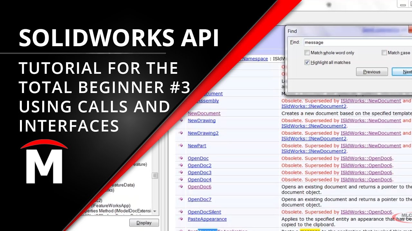Click 'Creates a new document based on the specified template' text
Viewport: 412px width, 231px height.
tap(347, 113)
